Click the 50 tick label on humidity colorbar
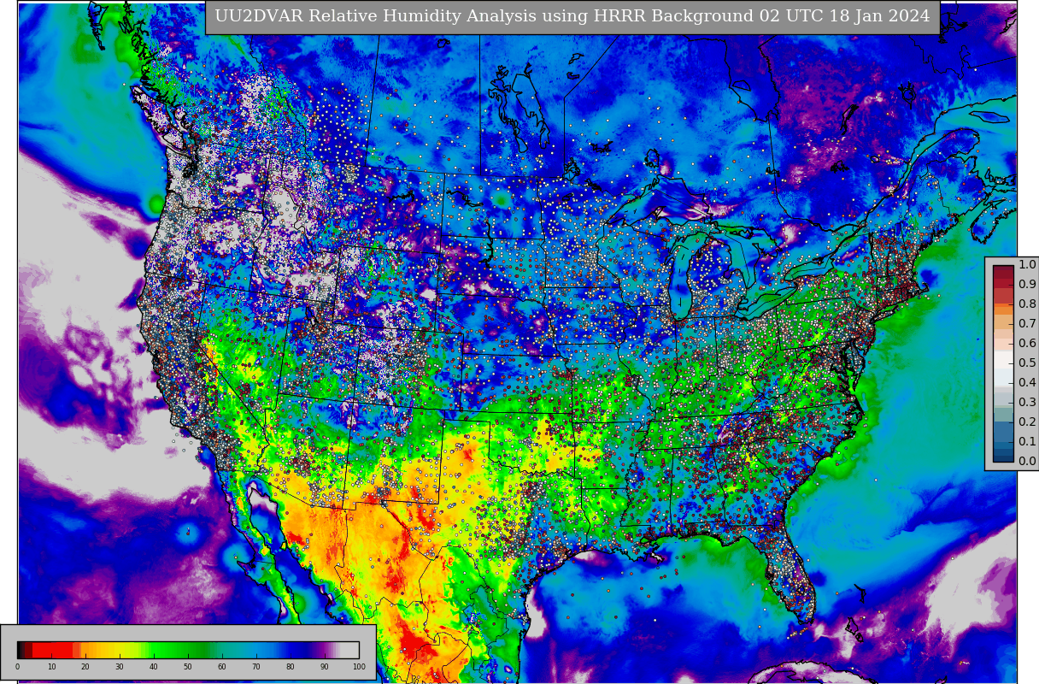 coord(188,667)
